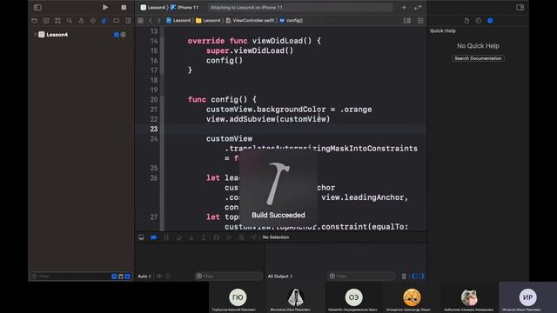
Task: Open Debug View Hierarchy icon
Action: coord(217,237)
